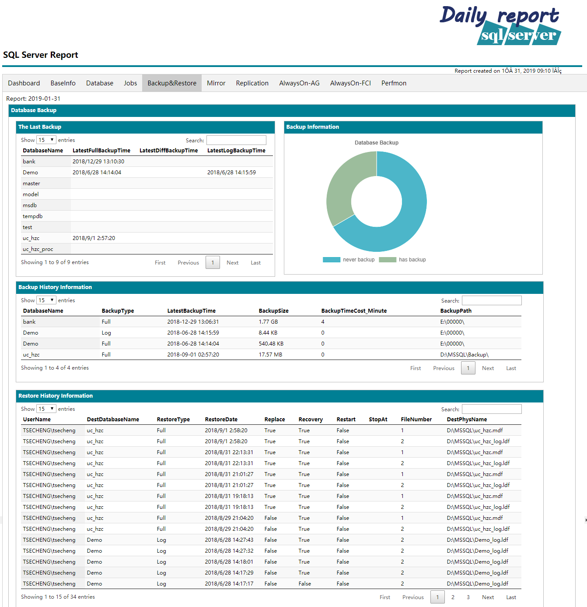Go to page 2 of Restore History
587x607 pixels.
point(453,597)
